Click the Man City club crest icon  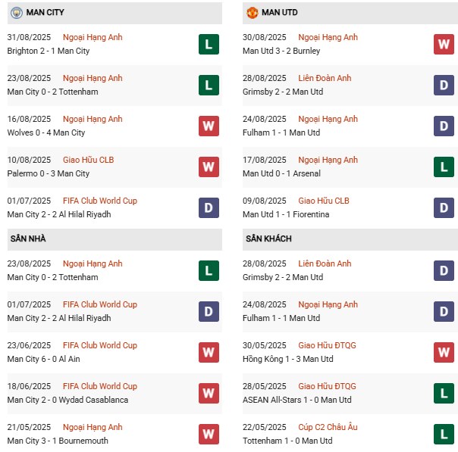[17, 12]
